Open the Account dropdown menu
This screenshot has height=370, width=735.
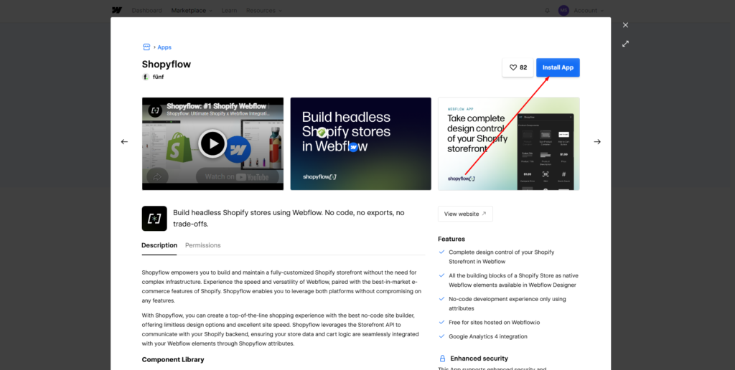pos(589,11)
